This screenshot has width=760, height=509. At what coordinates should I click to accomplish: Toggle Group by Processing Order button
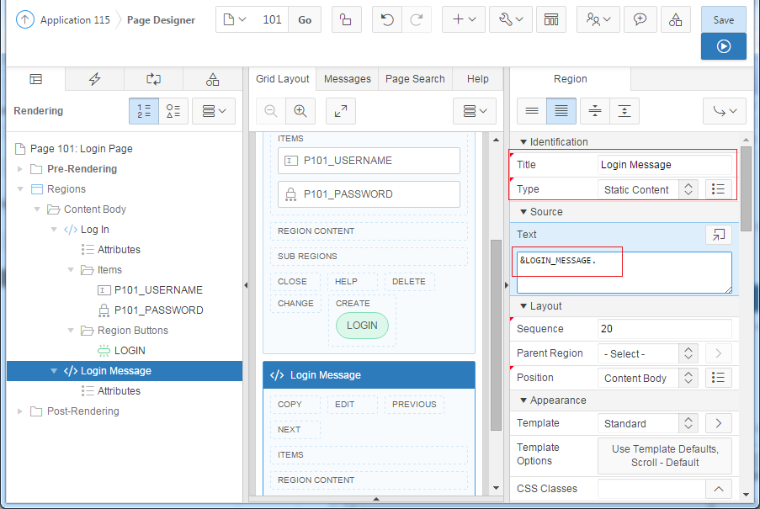tap(144, 111)
